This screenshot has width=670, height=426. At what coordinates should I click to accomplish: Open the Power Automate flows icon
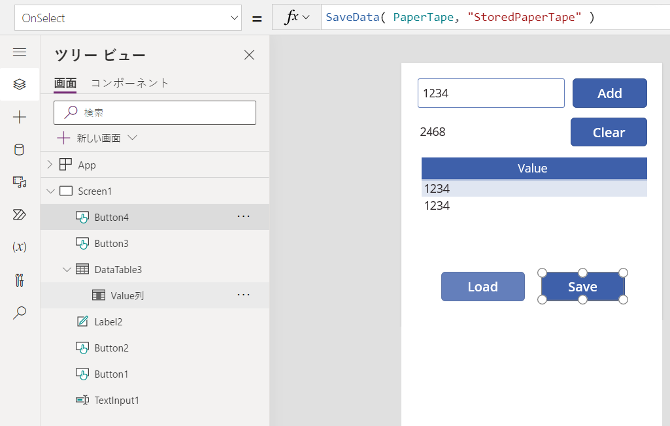20,214
